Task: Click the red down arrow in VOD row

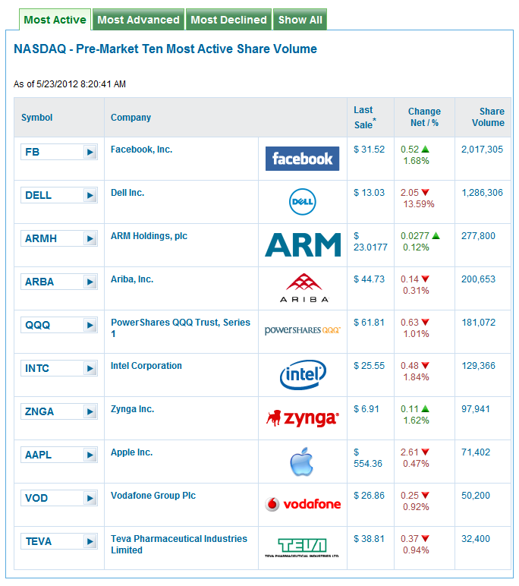Action: [x=425, y=496]
